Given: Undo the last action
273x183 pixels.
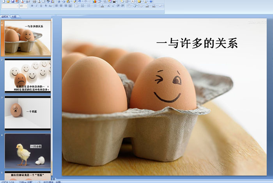Looking at the screenshot, I should 80,2.
